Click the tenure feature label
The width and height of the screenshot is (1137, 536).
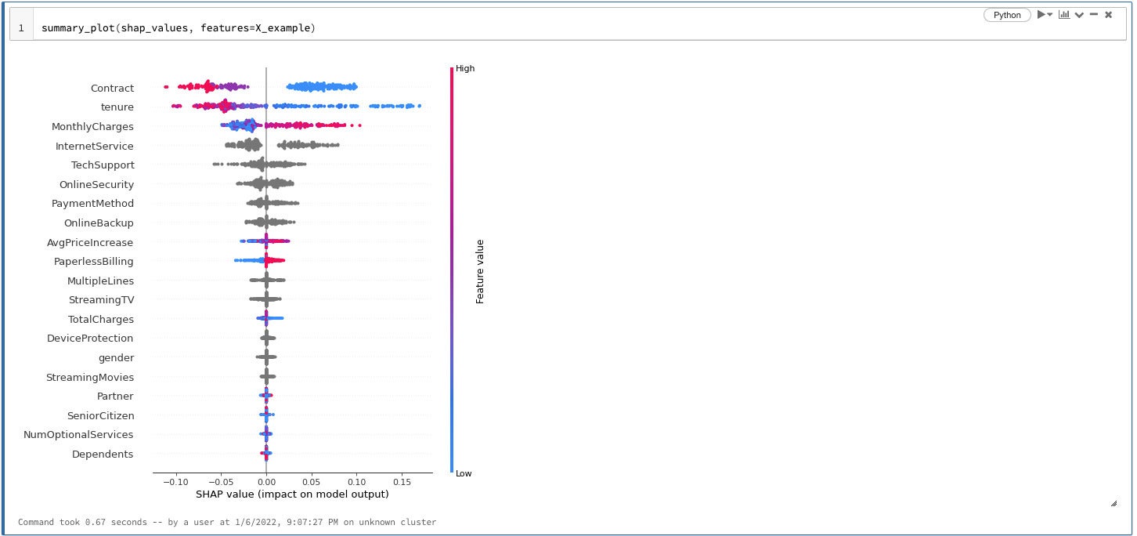pos(117,107)
